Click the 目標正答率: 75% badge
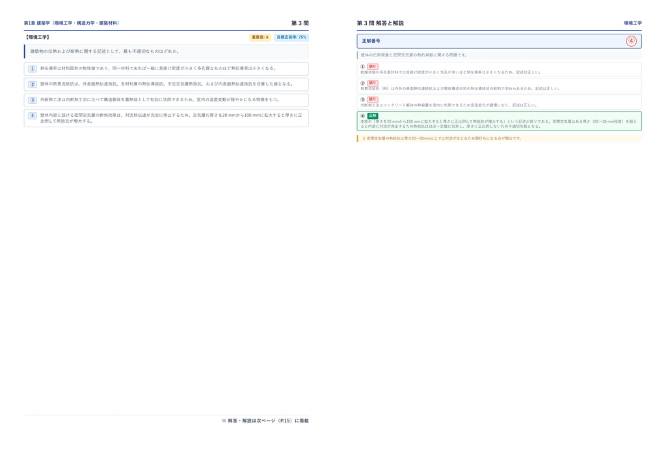Viewport: 666px width, 470px height. 291,37
